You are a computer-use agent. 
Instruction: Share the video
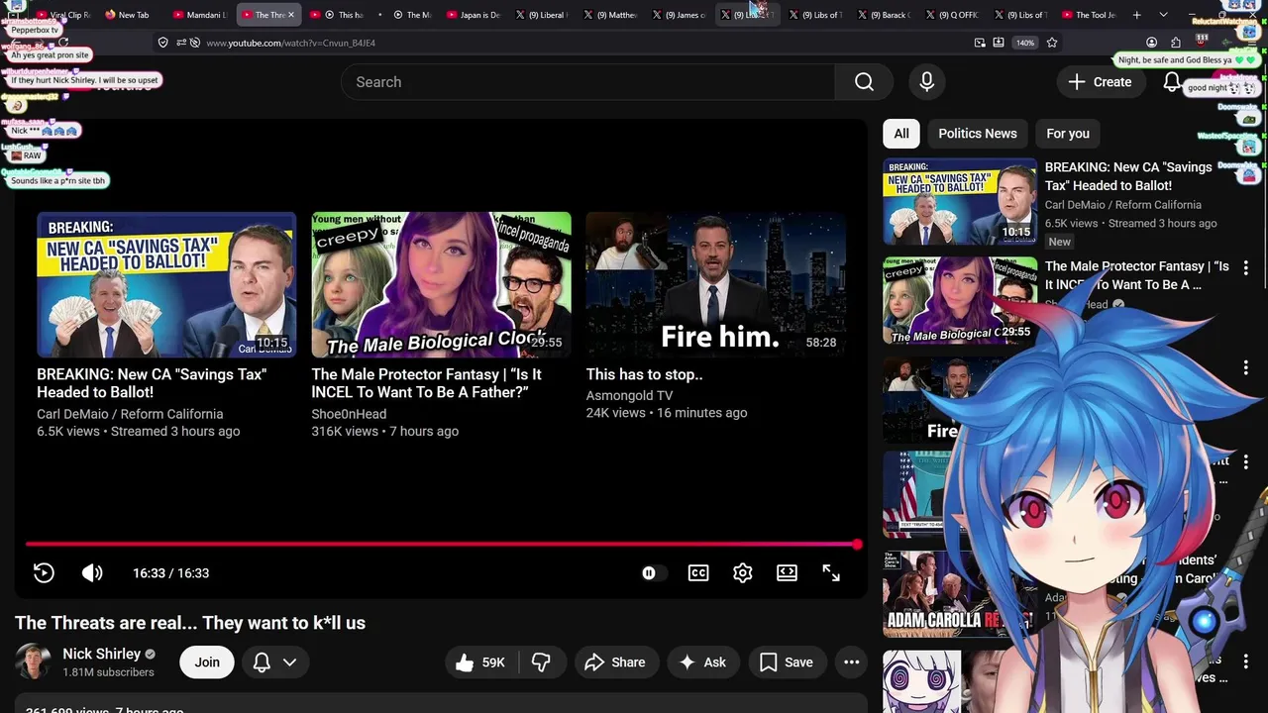tap(615, 662)
